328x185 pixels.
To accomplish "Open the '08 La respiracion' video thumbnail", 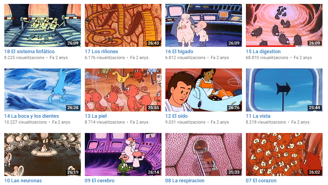I will 204,154.
